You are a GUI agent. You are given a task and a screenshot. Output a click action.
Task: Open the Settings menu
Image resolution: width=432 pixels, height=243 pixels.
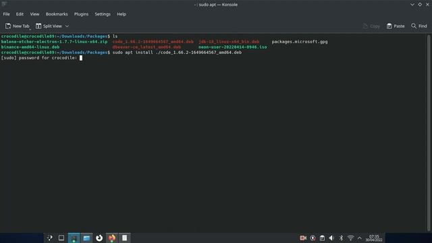pyautogui.click(x=103, y=14)
